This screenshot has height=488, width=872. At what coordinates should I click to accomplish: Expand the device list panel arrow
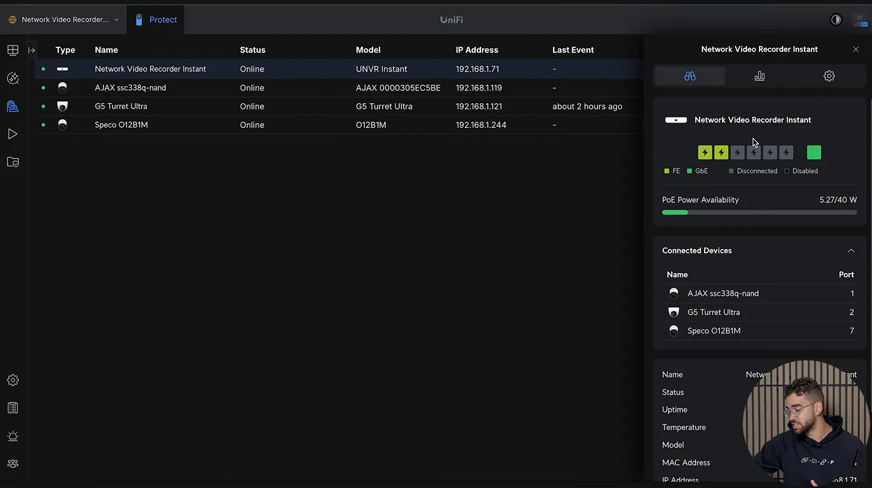tap(32, 50)
